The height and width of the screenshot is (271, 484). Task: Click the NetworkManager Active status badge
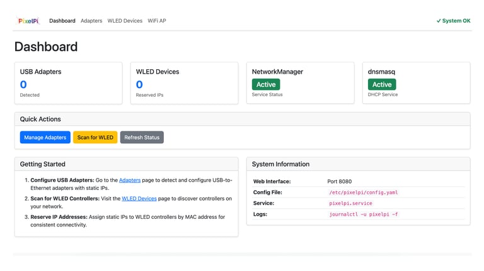click(266, 84)
